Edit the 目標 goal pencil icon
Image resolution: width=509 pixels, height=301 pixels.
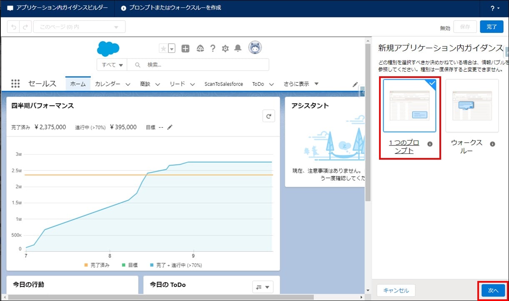pyautogui.click(x=170, y=127)
